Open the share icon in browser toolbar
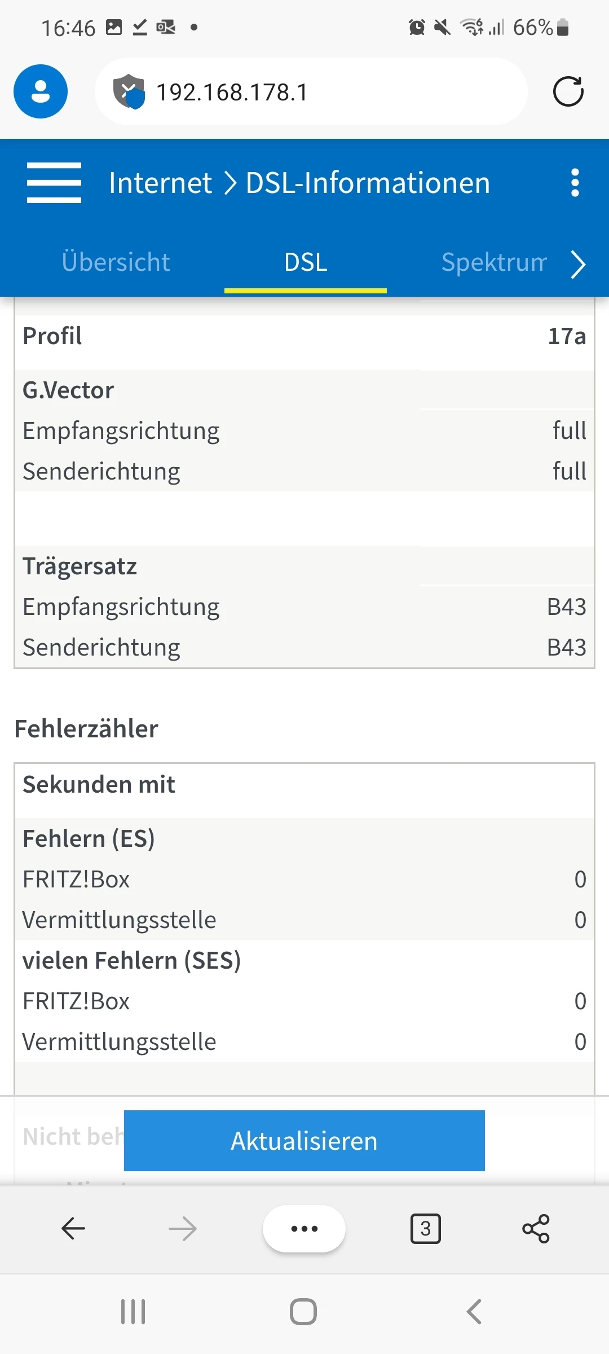The image size is (609, 1354). [x=536, y=1228]
